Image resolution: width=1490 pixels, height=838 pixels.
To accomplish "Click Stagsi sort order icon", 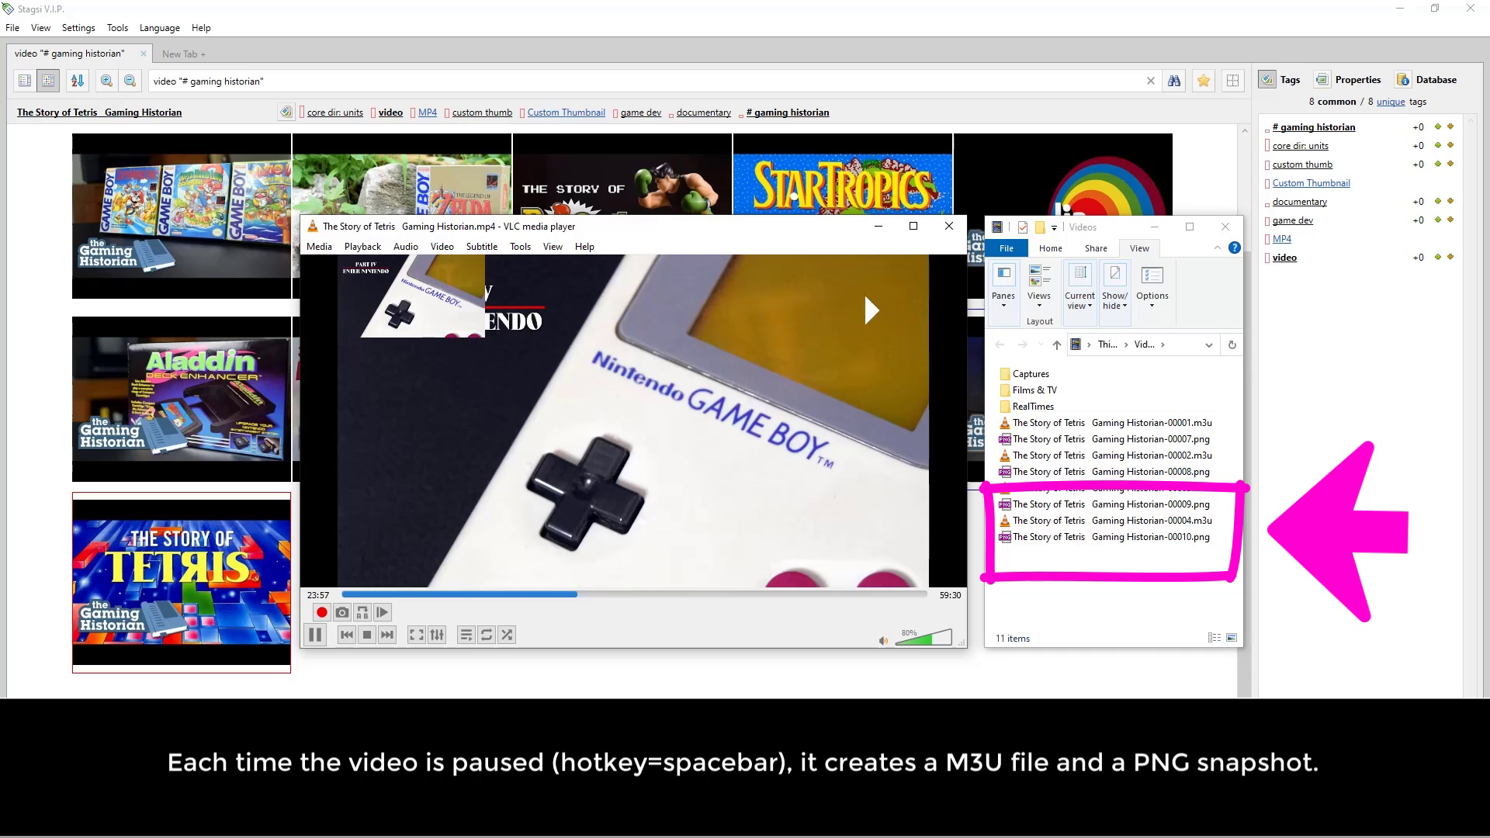I will coord(77,81).
